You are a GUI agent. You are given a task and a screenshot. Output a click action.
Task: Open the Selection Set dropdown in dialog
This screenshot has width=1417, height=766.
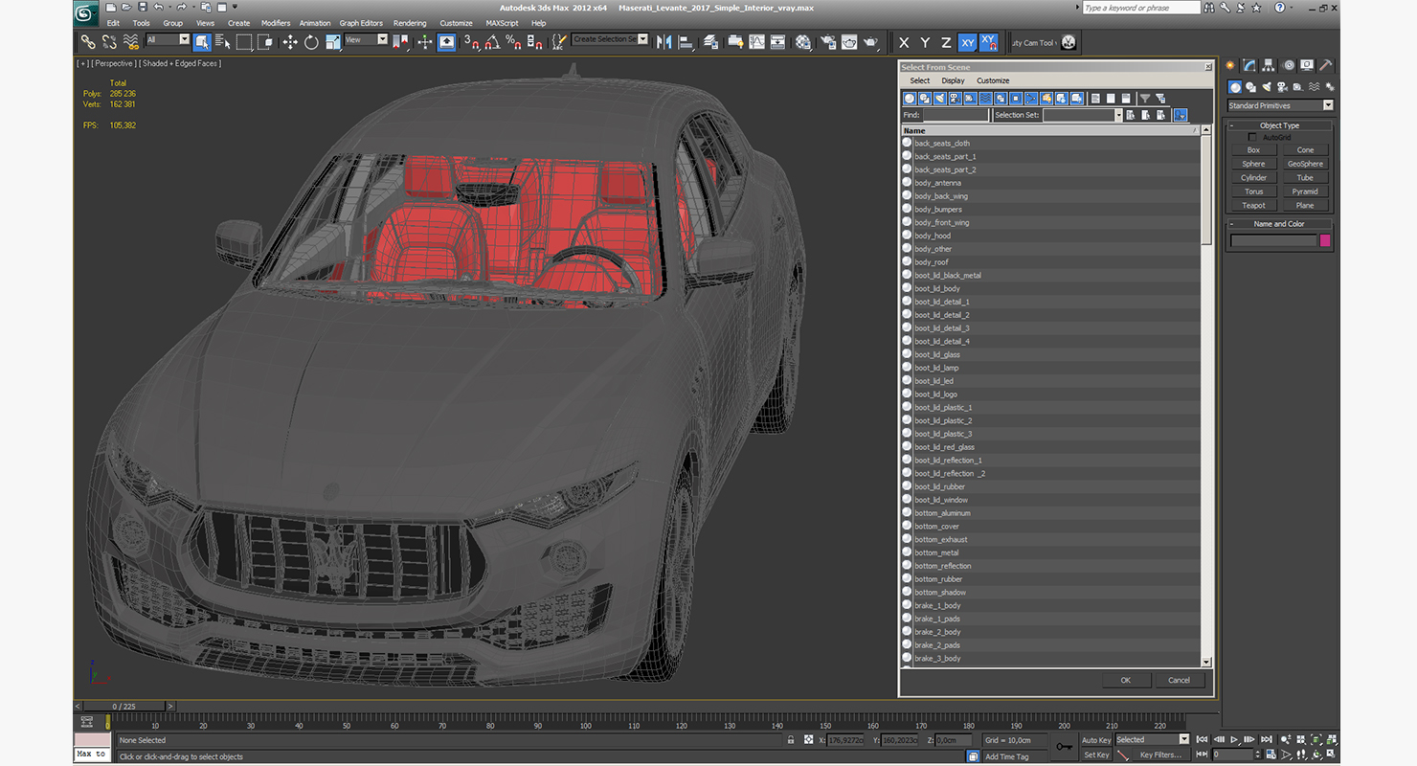[1082, 115]
